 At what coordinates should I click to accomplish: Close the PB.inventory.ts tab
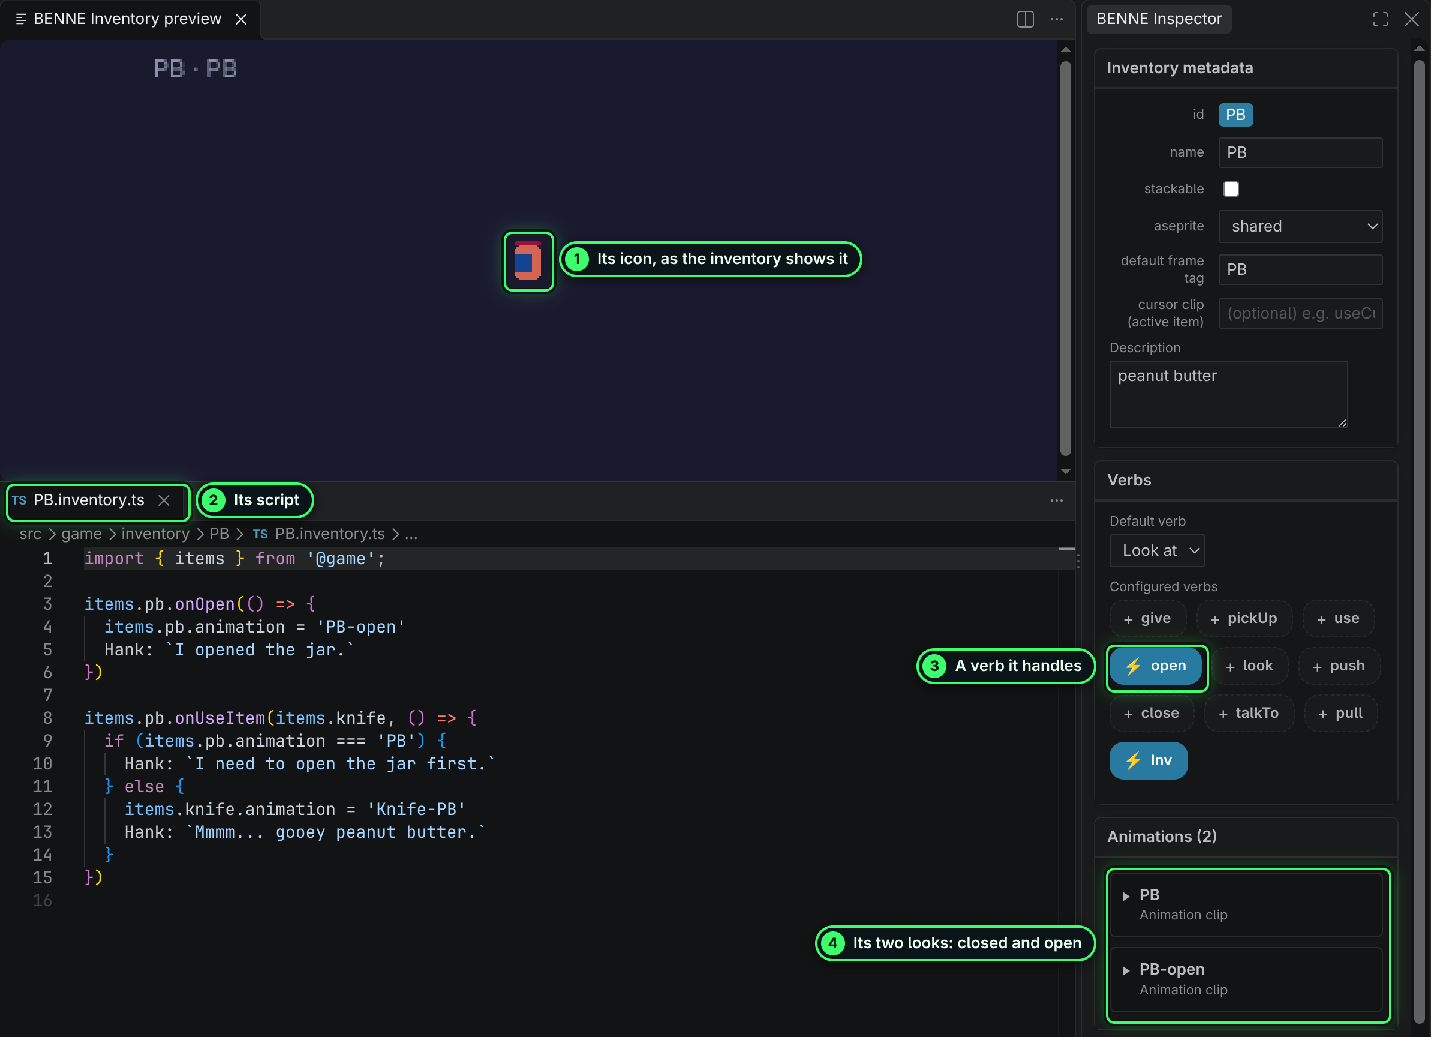pos(164,500)
